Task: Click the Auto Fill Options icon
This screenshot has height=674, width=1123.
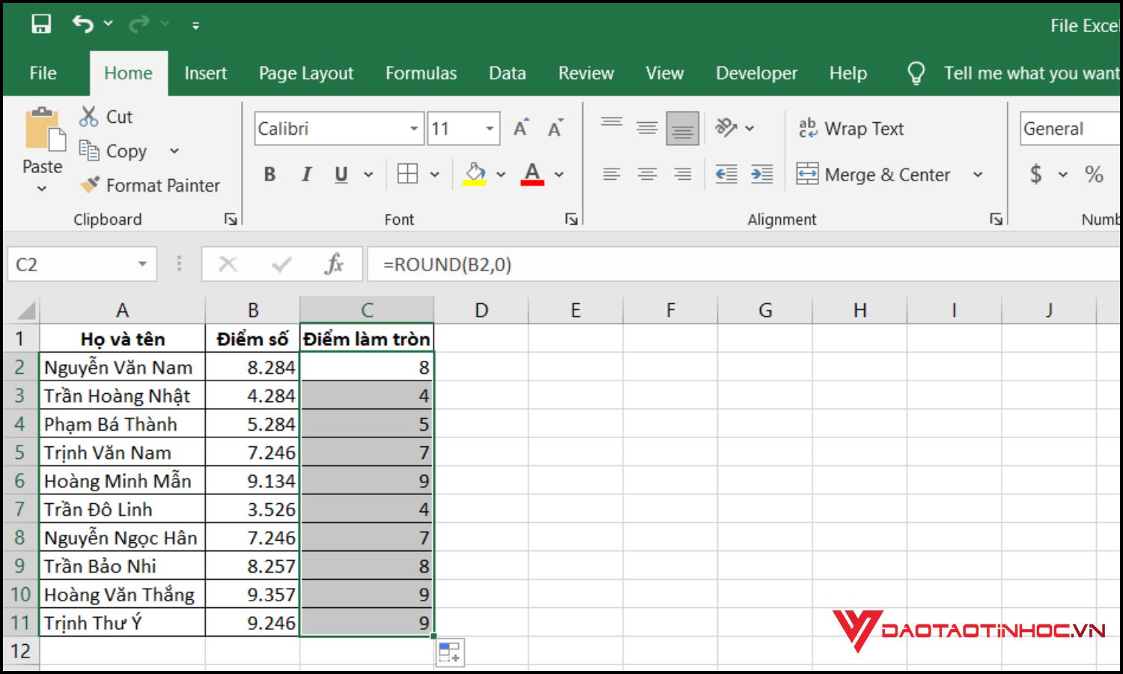Action: coord(450,652)
